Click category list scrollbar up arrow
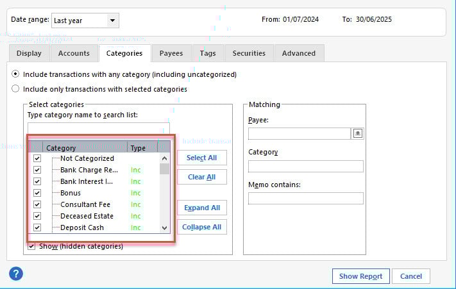 [x=164, y=158]
